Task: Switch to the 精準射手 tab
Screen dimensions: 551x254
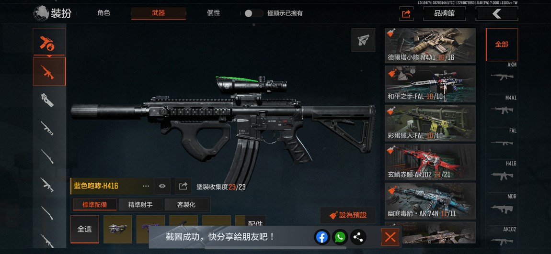Action: tap(140, 205)
